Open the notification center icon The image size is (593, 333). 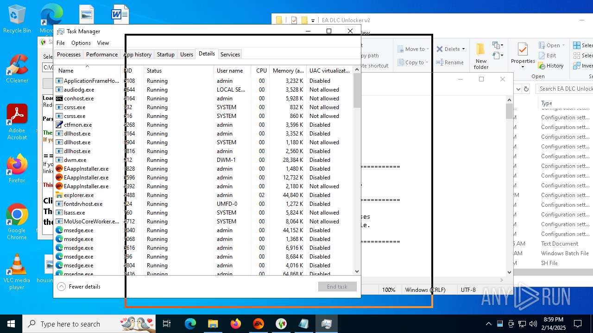578,324
